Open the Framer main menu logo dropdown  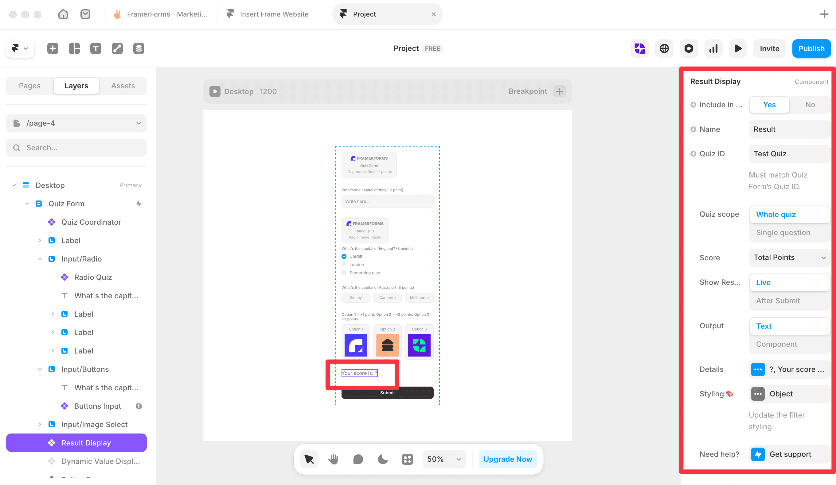[20, 48]
